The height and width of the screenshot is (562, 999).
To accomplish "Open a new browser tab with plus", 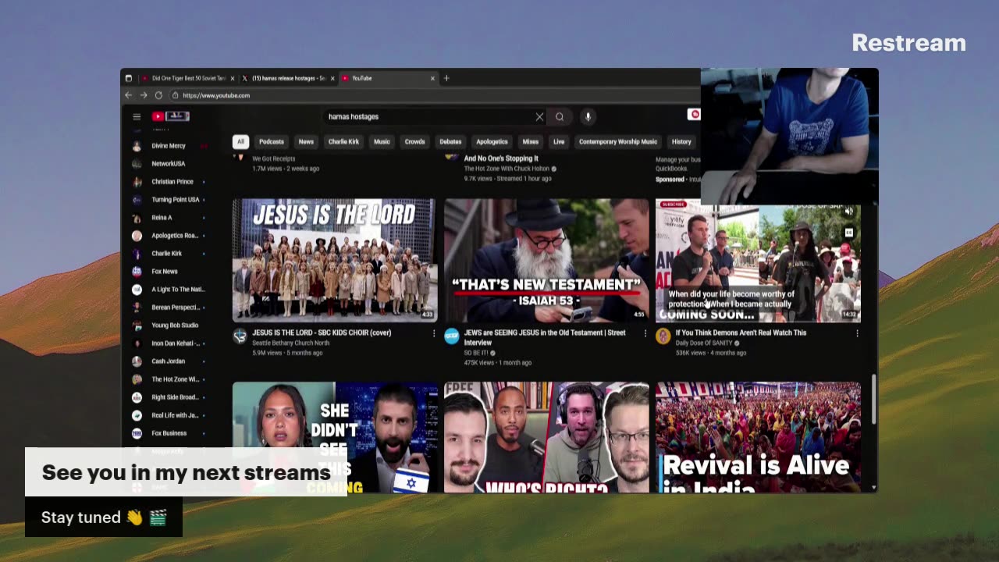I will coord(446,78).
